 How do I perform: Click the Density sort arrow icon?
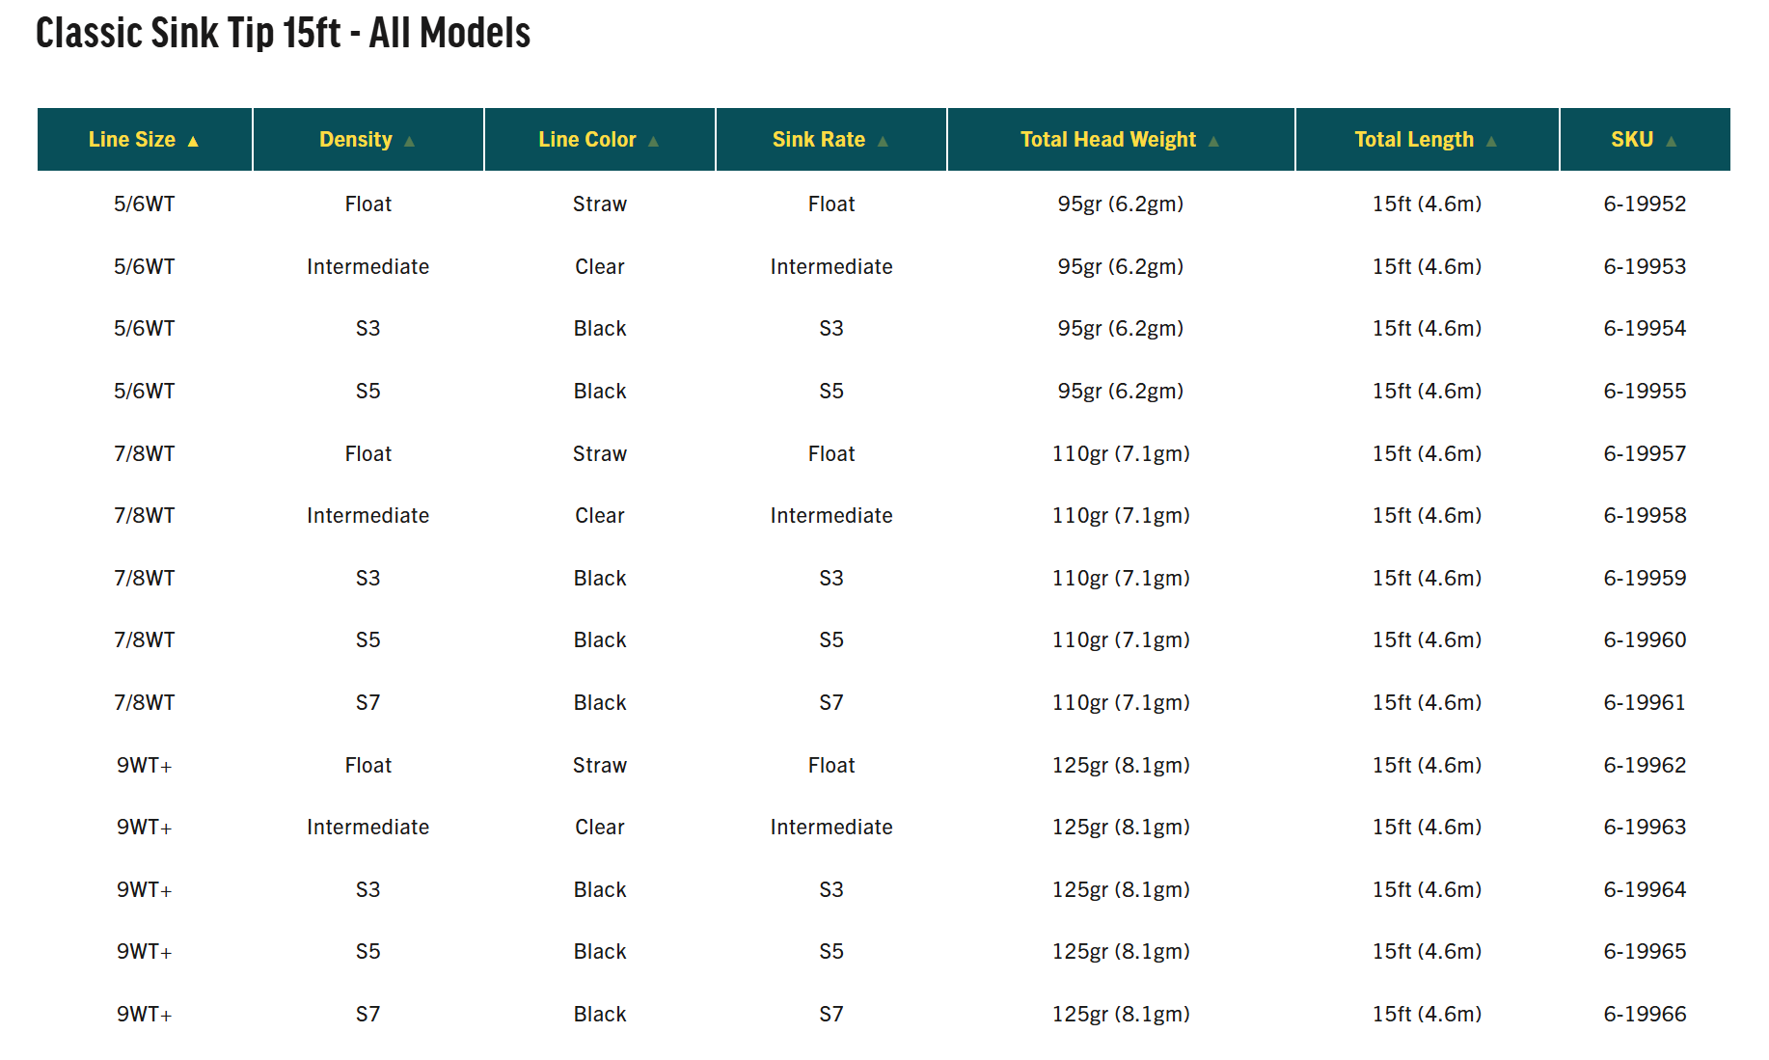click(409, 141)
